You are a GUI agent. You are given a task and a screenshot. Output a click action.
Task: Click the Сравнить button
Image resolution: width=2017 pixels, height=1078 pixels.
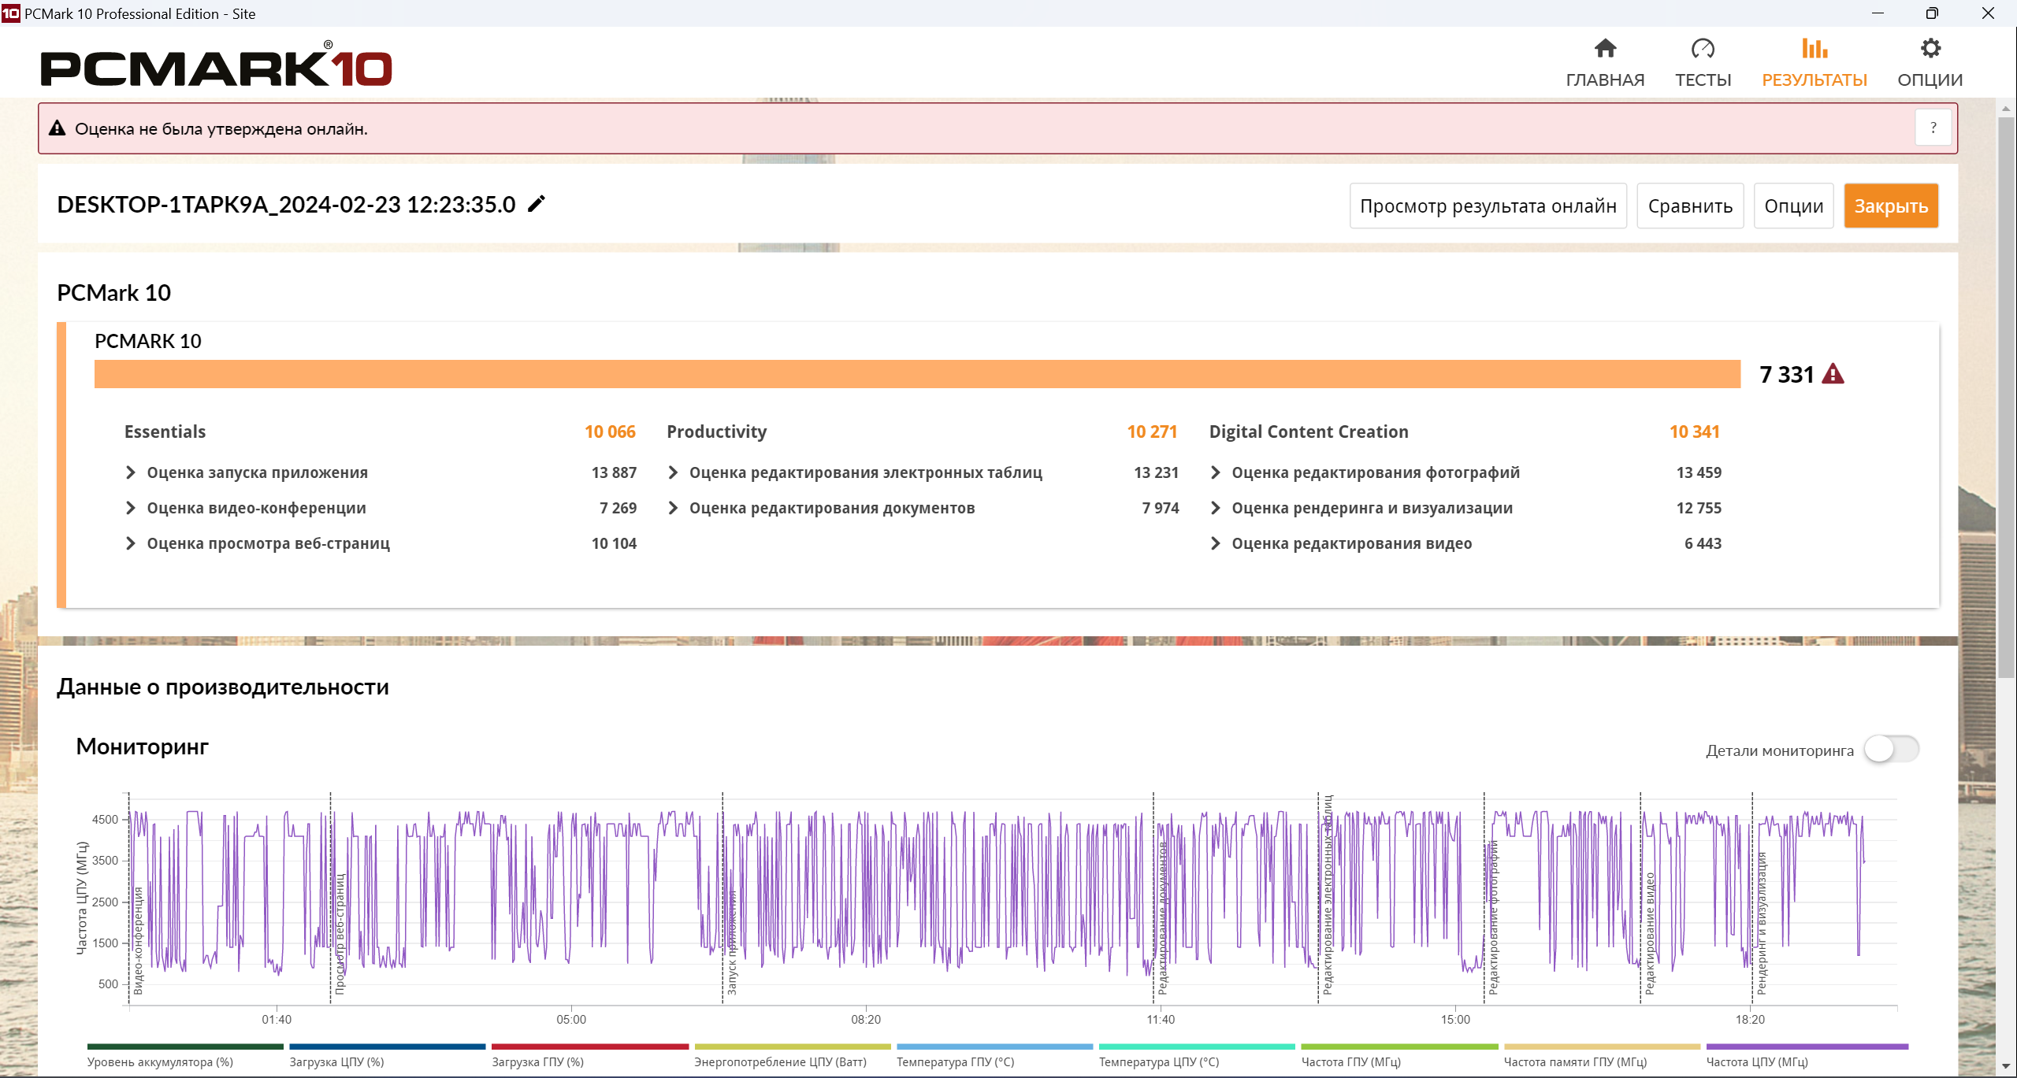[1690, 206]
